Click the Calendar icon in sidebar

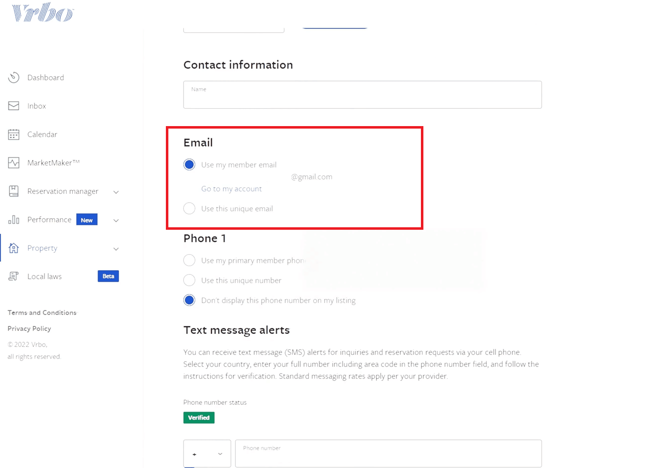(x=13, y=134)
